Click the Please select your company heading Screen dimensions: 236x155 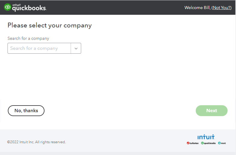coord(50,25)
